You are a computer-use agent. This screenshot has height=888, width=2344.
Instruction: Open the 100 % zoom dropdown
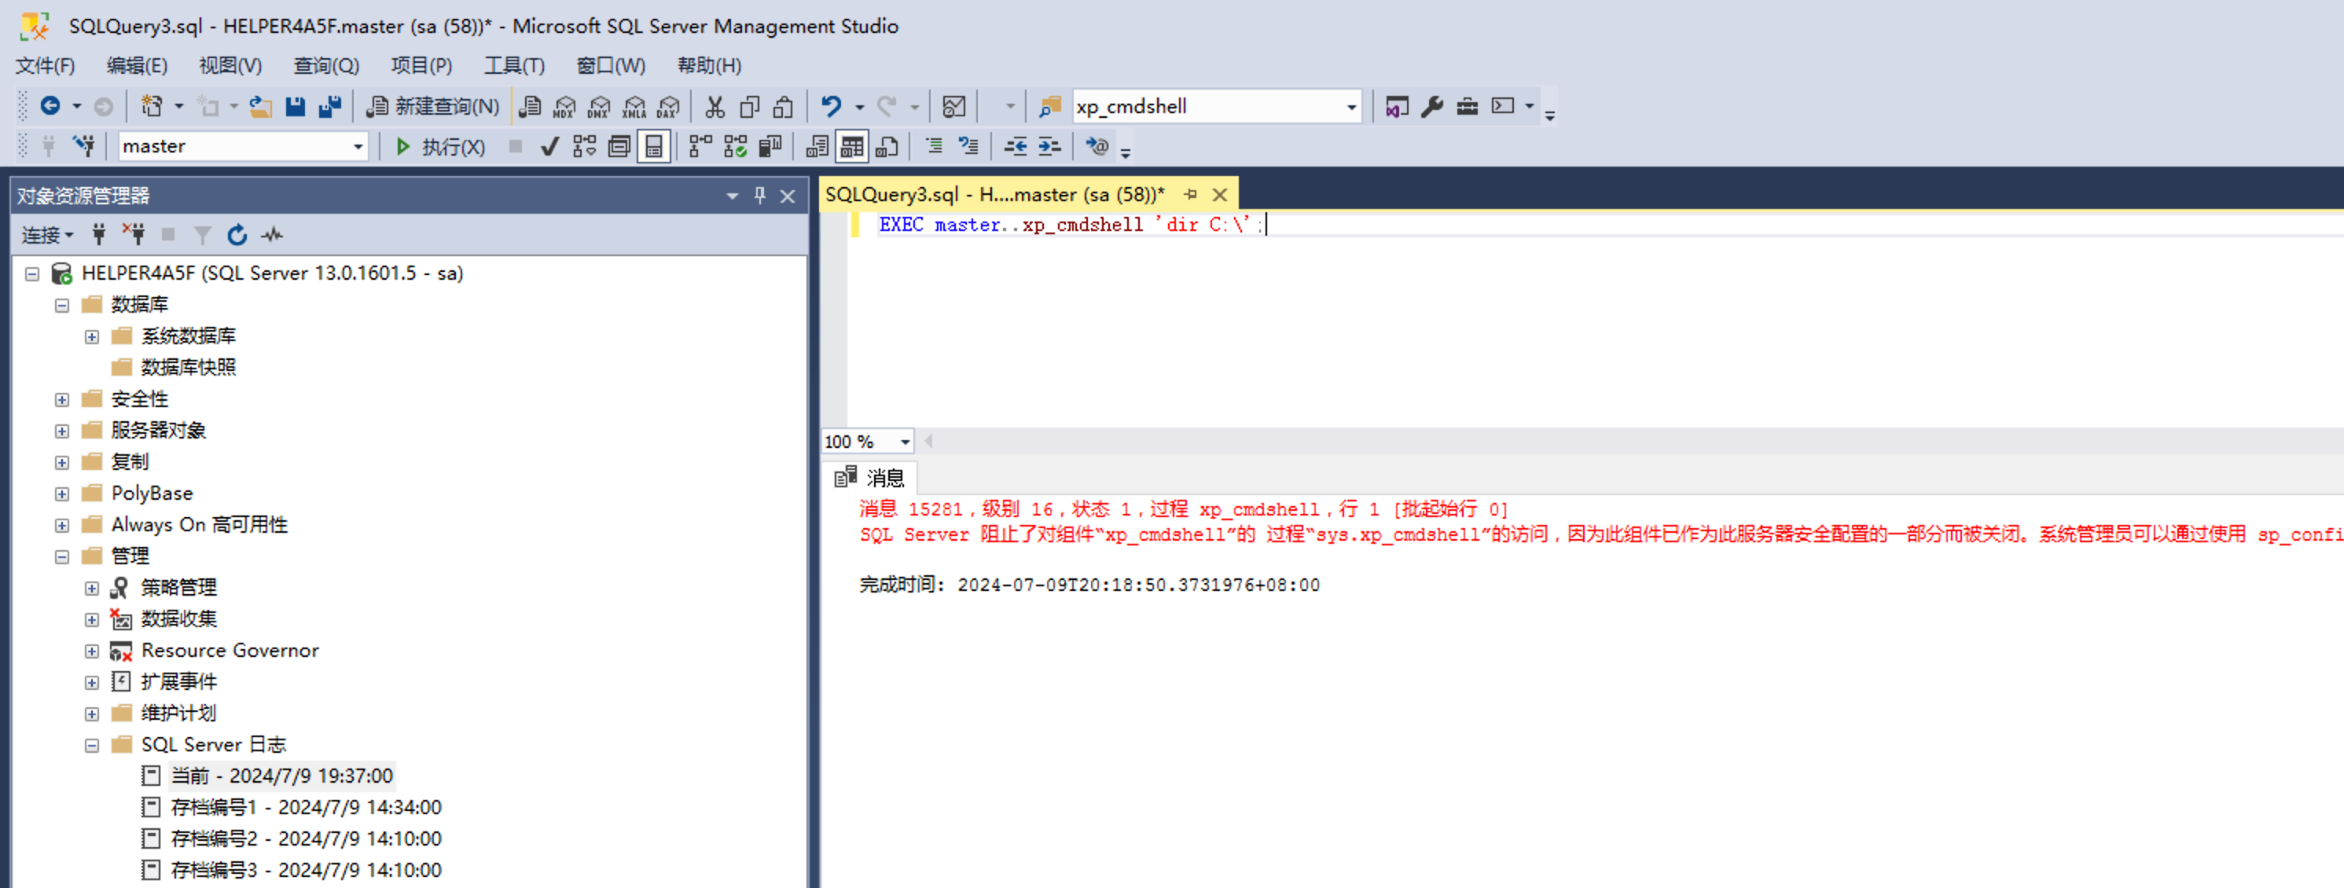point(905,442)
